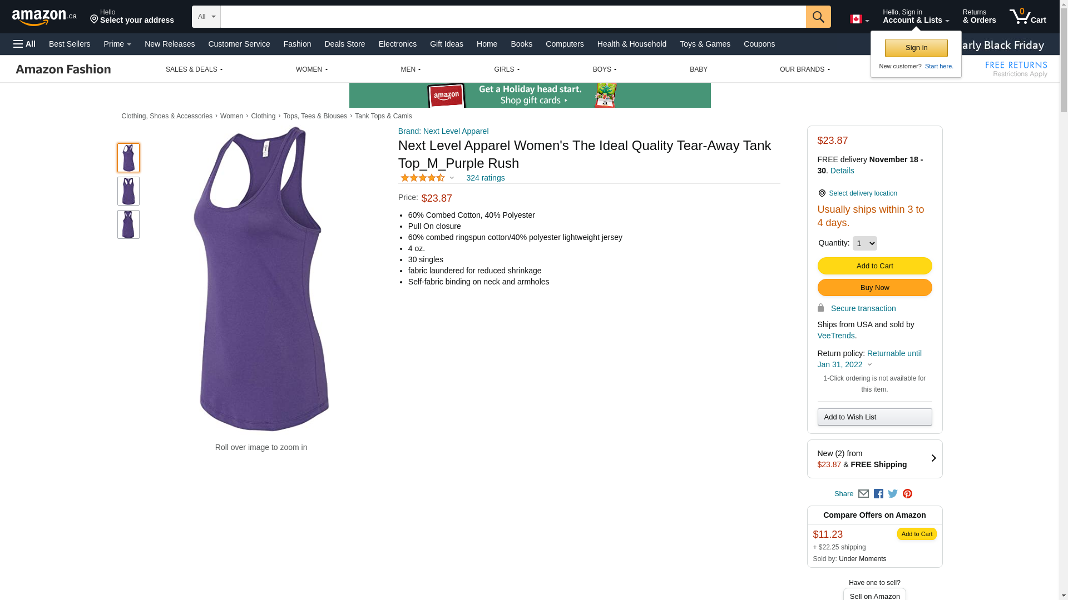Open the Deals Store tab

344,44
